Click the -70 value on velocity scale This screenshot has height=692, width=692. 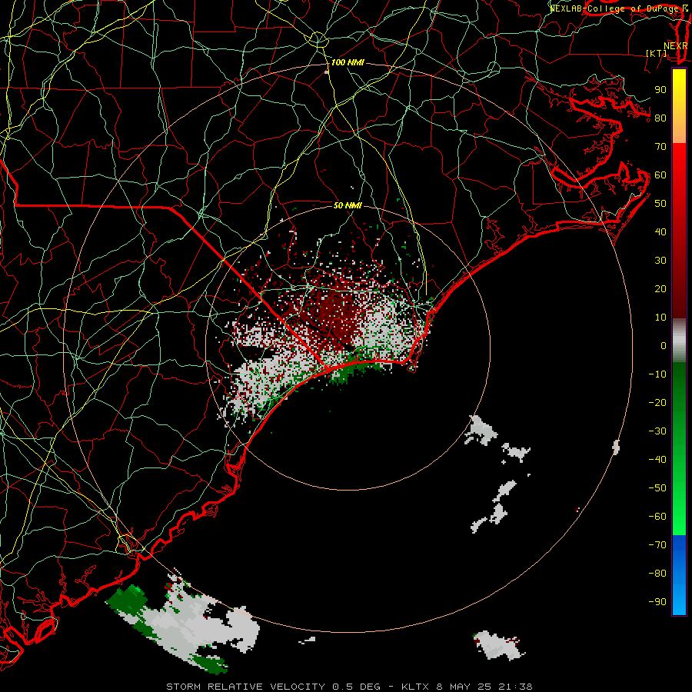point(657,545)
